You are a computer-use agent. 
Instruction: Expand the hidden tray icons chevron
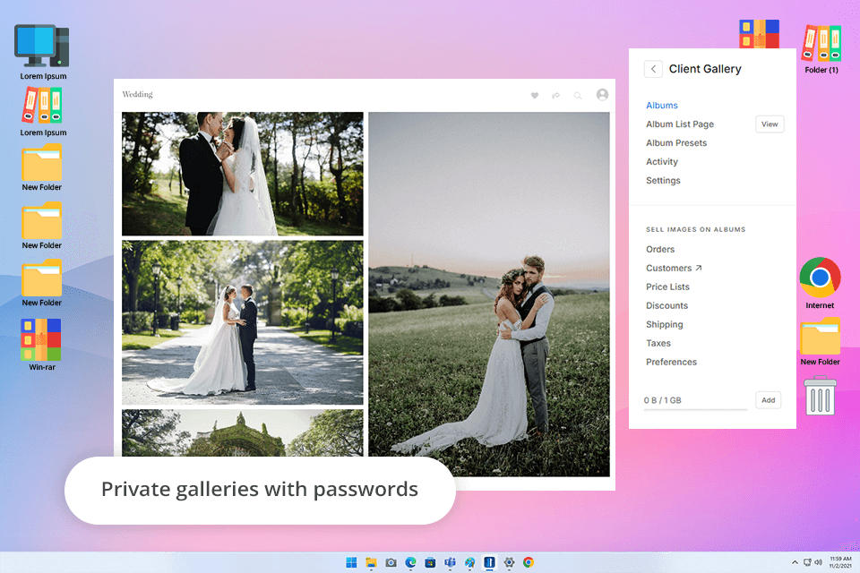coord(795,562)
